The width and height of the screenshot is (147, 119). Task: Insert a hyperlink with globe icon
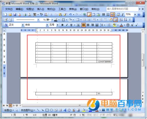[x=85, y=15]
